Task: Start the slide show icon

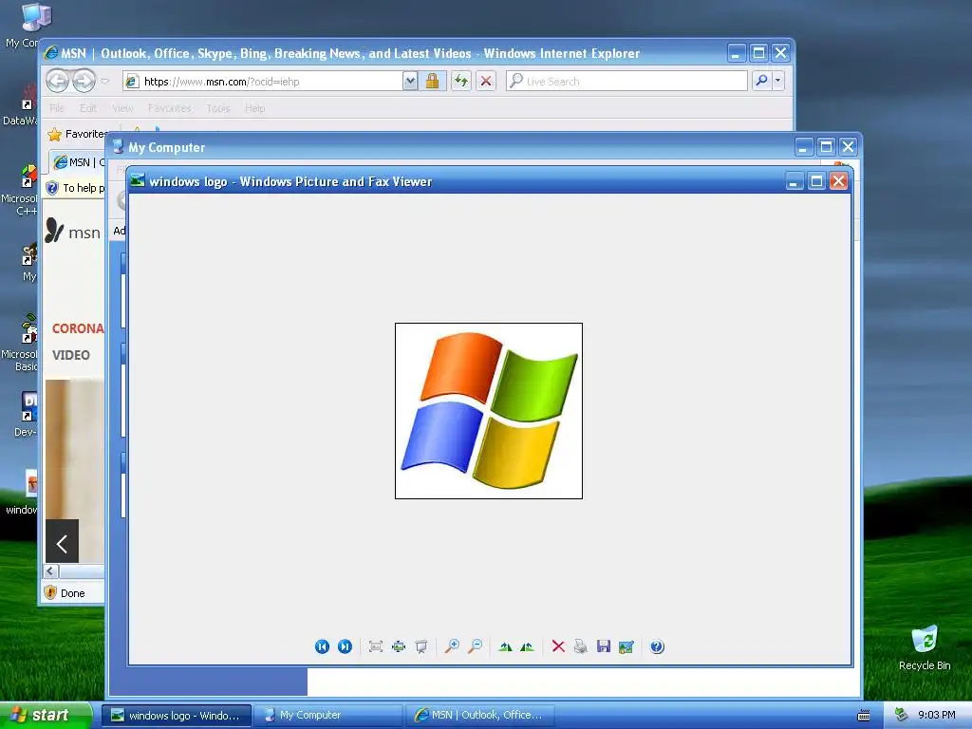Action: 421,646
